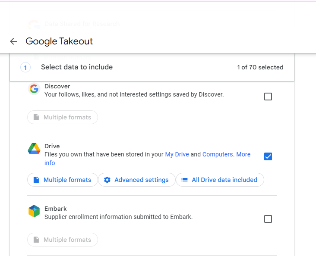Click the Google Drive logo icon

(34, 149)
